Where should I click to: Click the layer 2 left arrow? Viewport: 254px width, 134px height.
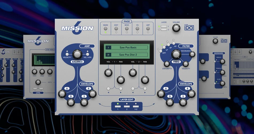pos(133,92)
